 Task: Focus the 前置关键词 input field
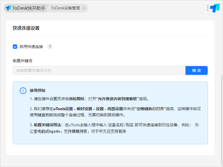click(99, 70)
